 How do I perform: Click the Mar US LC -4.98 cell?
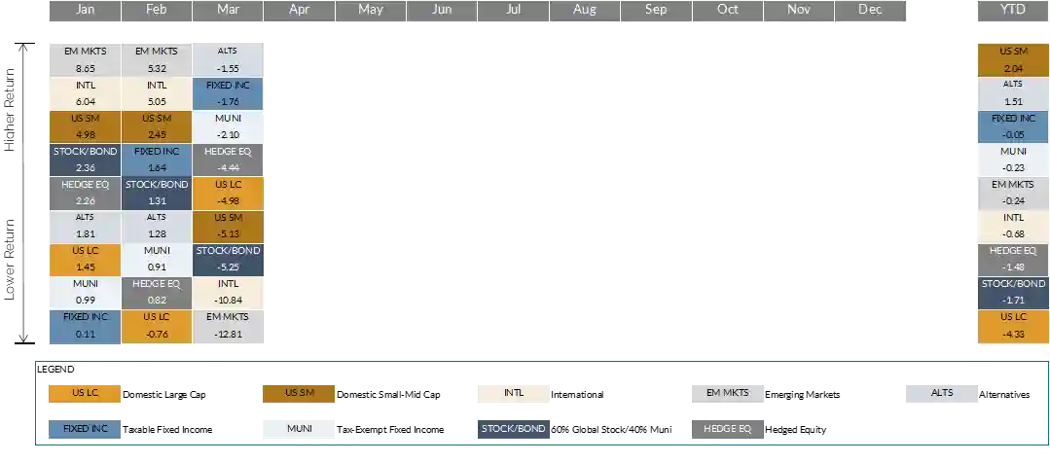tap(229, 194)
